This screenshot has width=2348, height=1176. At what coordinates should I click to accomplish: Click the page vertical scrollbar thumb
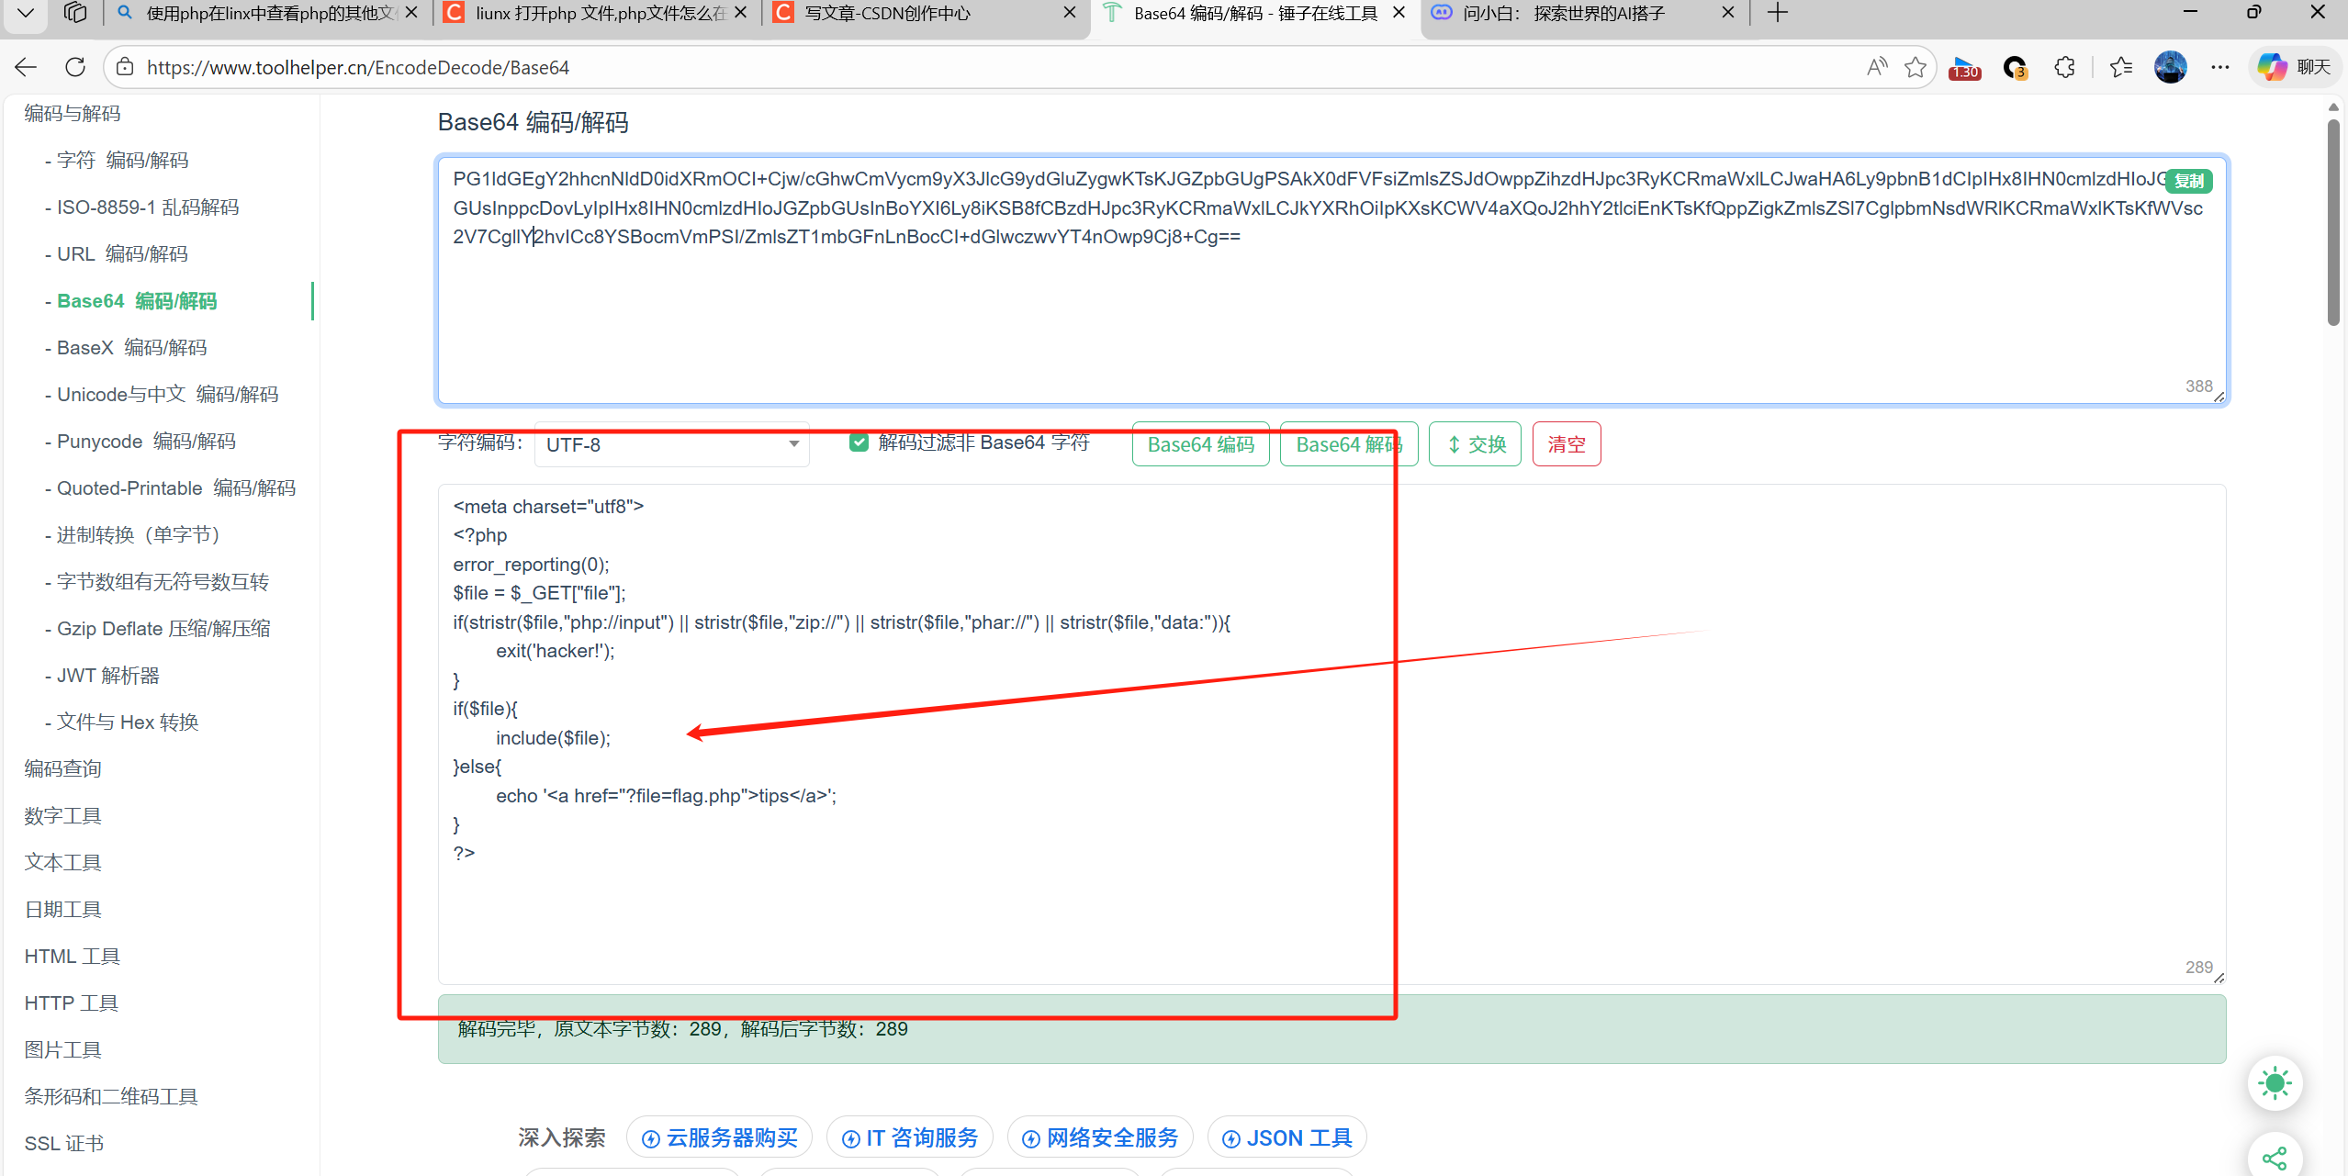point(2333,220)
